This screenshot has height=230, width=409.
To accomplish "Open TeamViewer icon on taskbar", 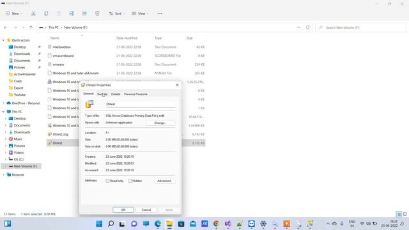I will [x=251, y=224].
